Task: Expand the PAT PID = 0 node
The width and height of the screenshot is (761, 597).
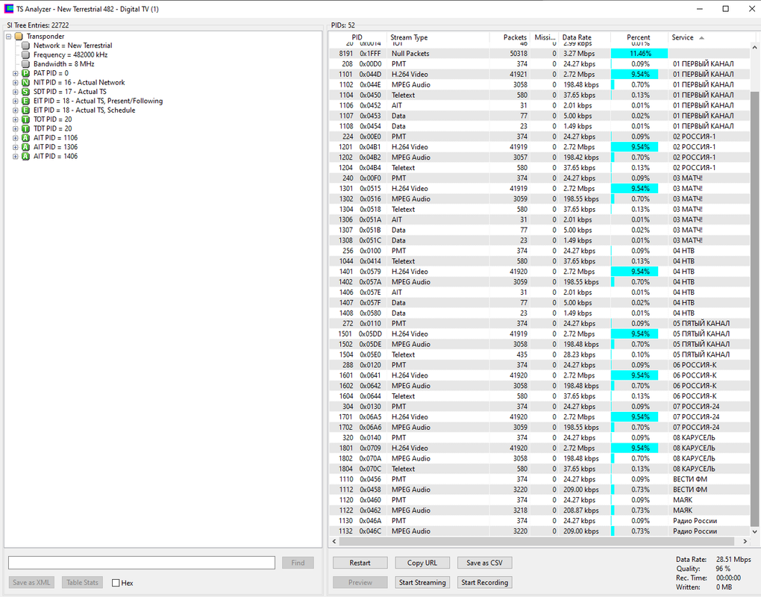Action: pyautogui.click(x=15, y=73)
